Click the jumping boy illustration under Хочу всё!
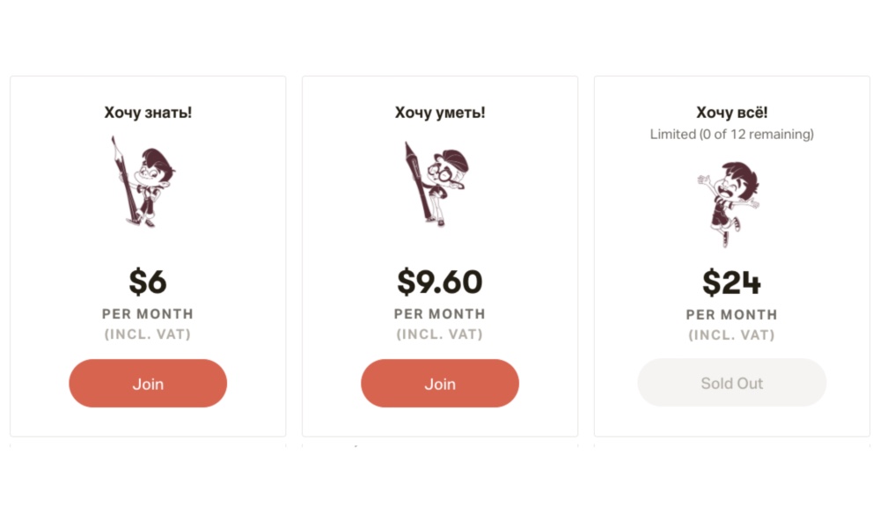 point(729,203)
